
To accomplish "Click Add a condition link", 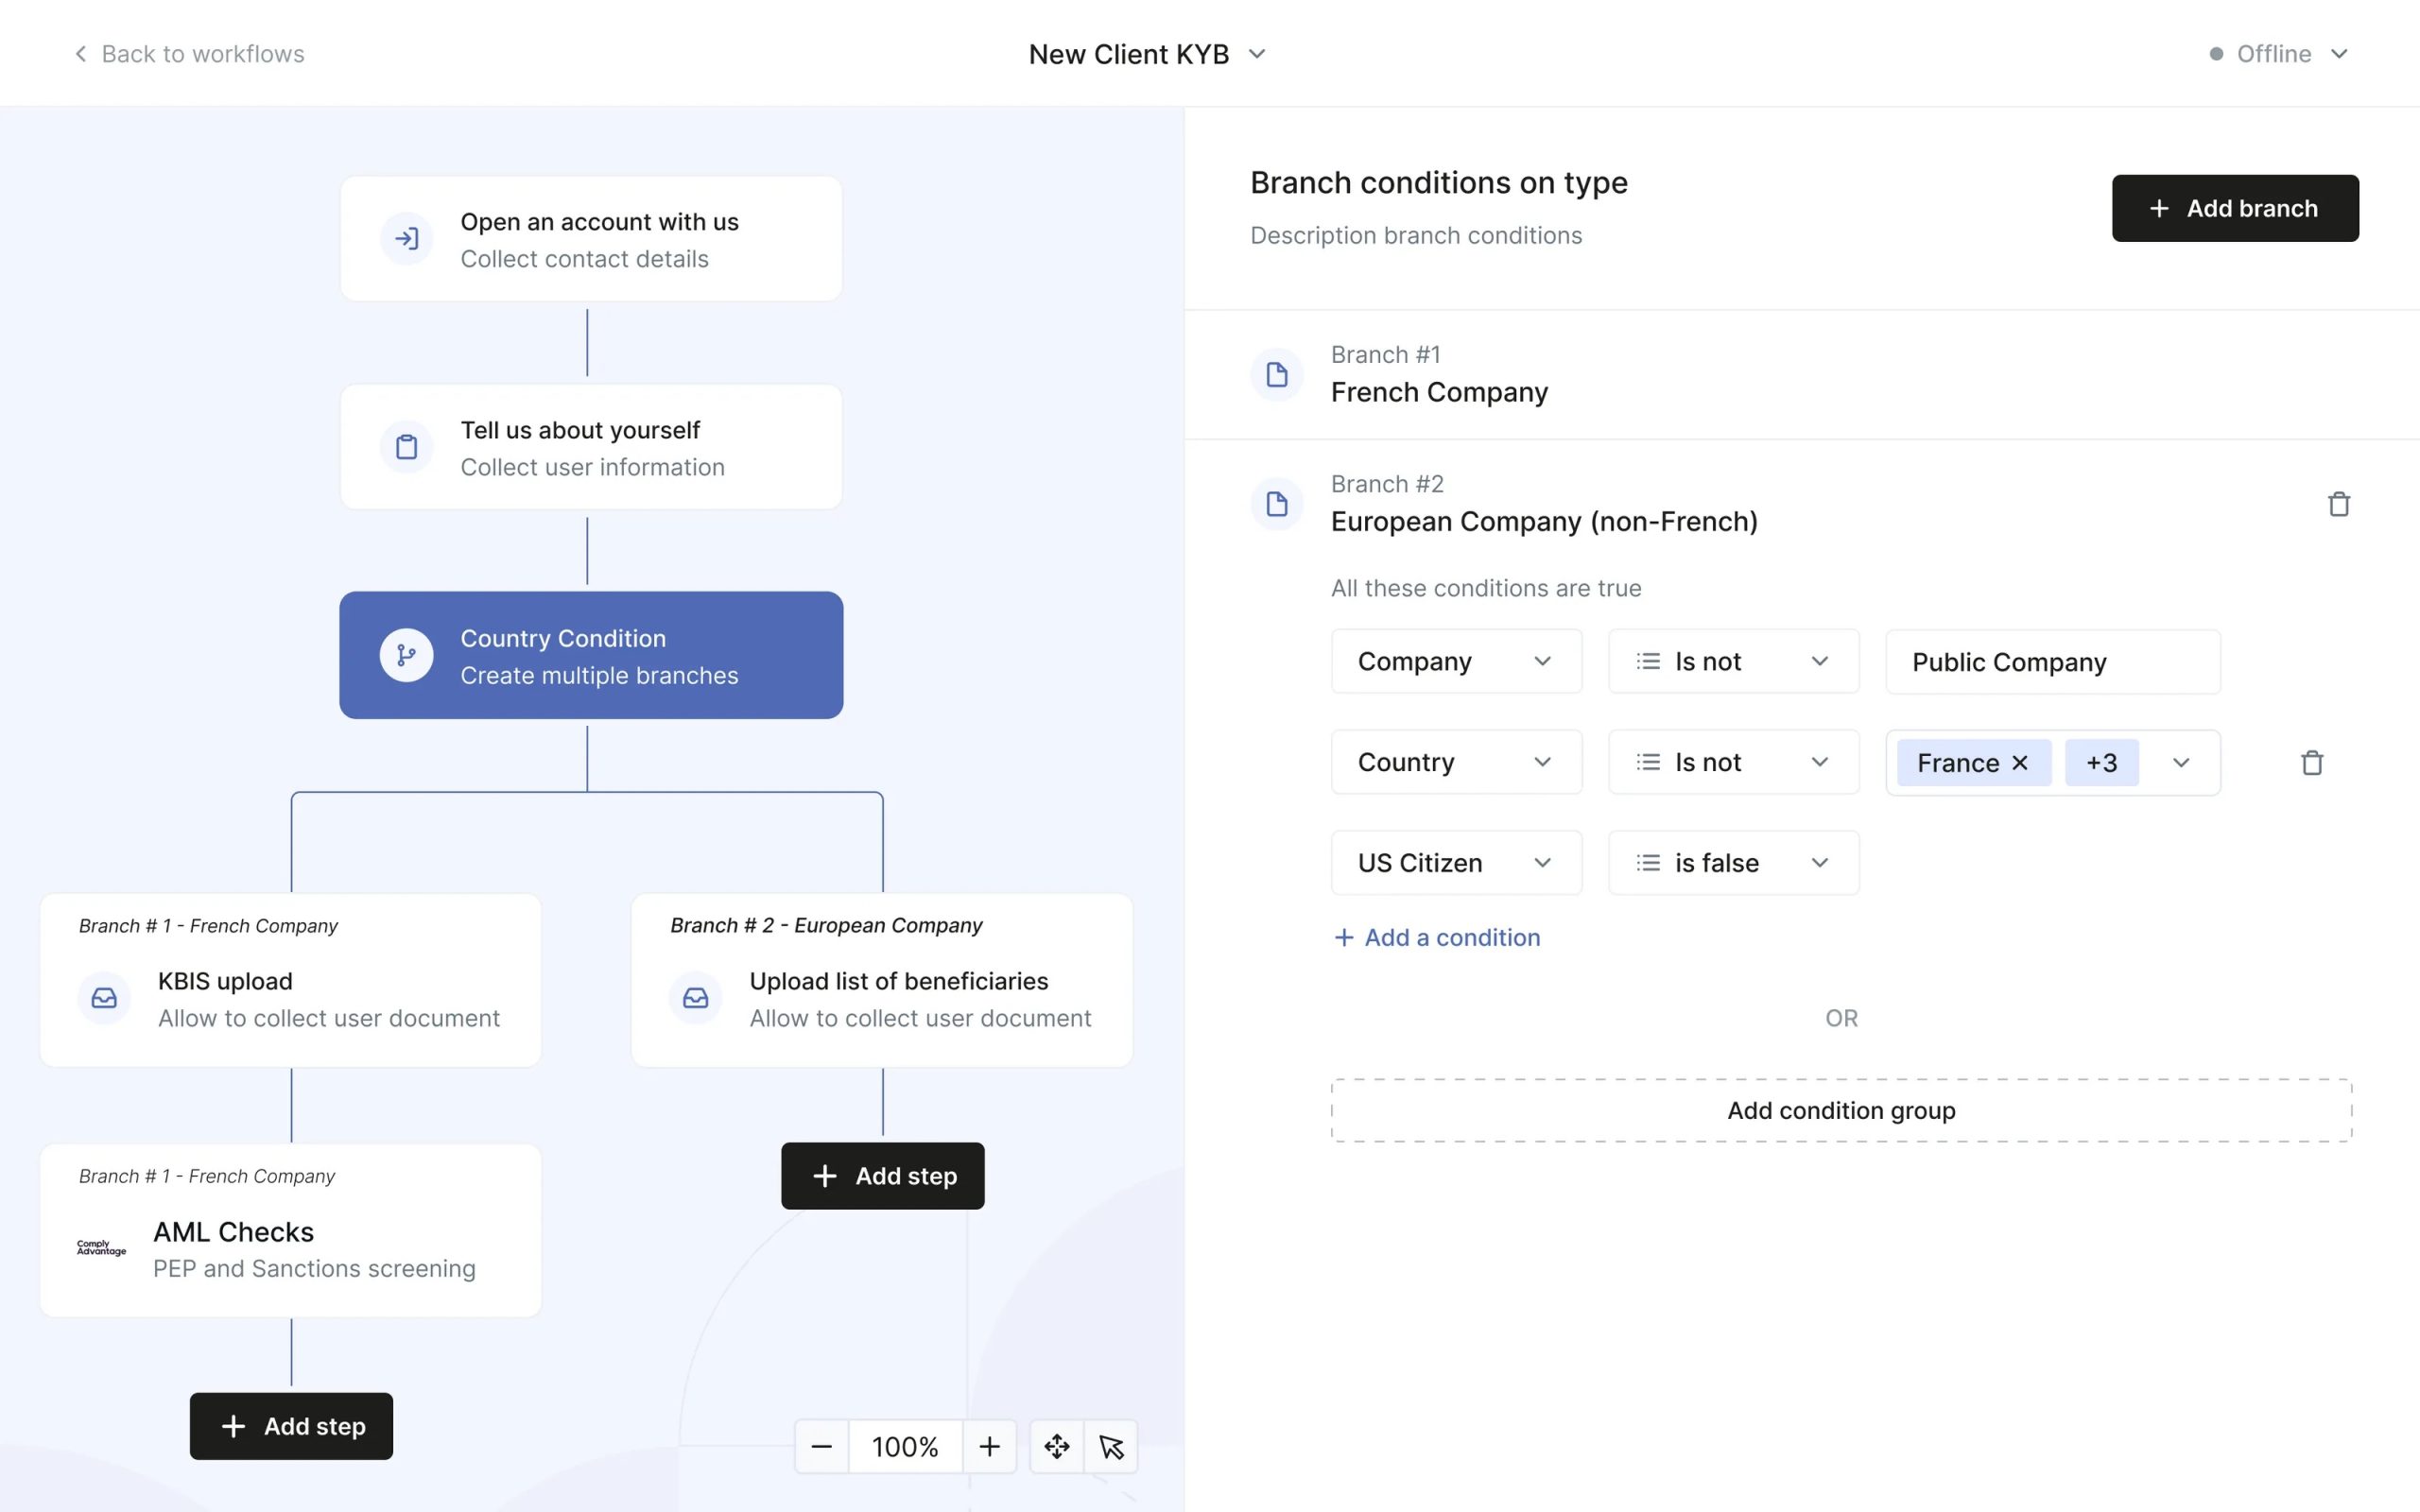I will click(1436, 937).
